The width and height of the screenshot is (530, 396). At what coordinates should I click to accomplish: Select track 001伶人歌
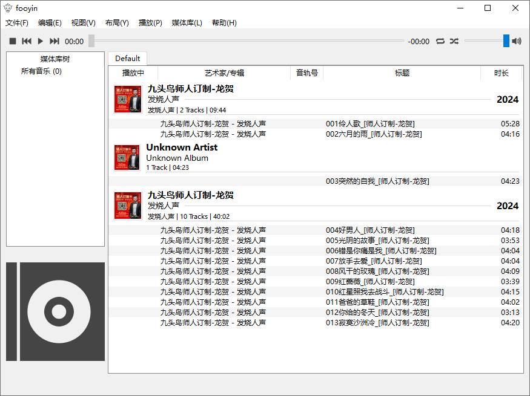pyautogui.click(x=369, y=124)
